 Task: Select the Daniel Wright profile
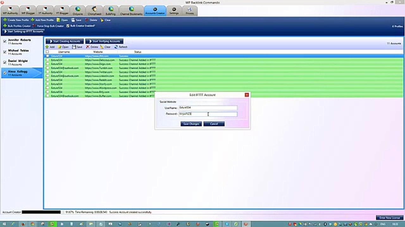[x=22, y=62]
